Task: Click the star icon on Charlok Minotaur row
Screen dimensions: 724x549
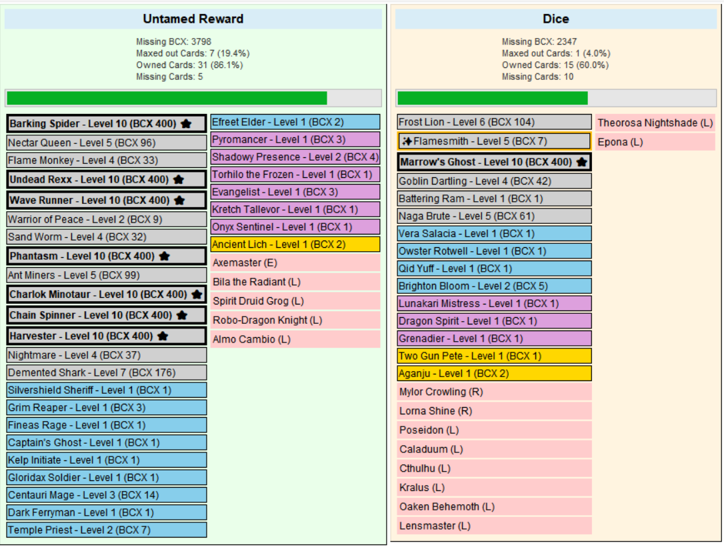Action: click(x=197, y=294)
